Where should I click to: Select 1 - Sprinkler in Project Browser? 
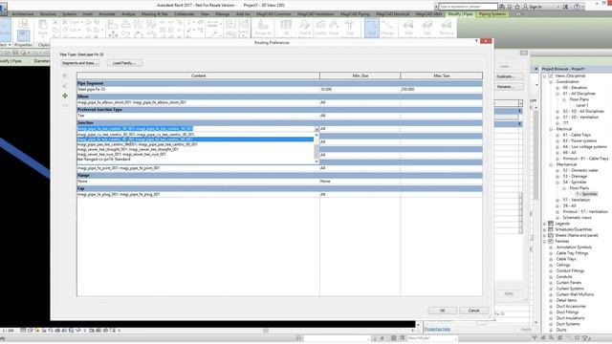point(586,194)
